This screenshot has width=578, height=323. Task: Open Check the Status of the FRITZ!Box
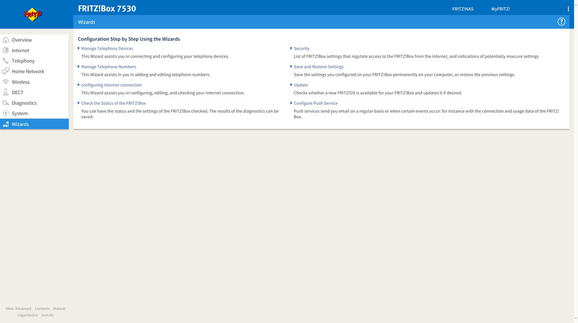[x=113, y=103]
